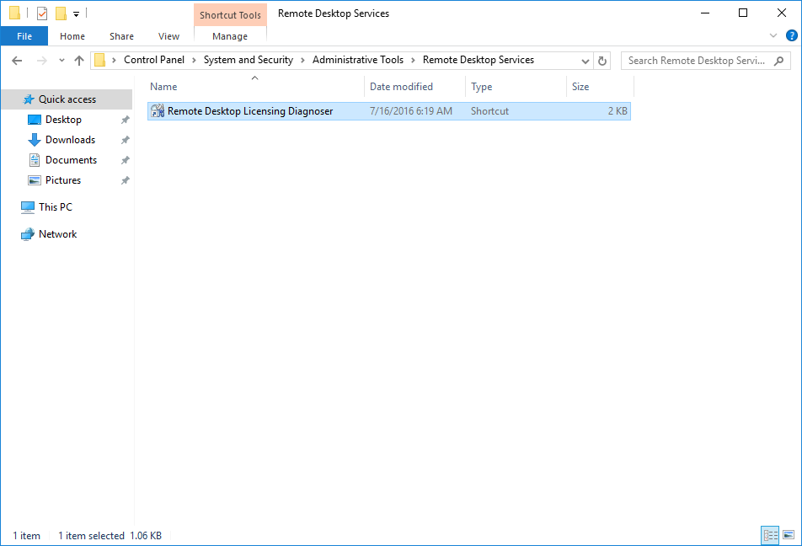Screen dimensions: 802x546
Task: Open the Explorer help icon
Action: [791, 35]
